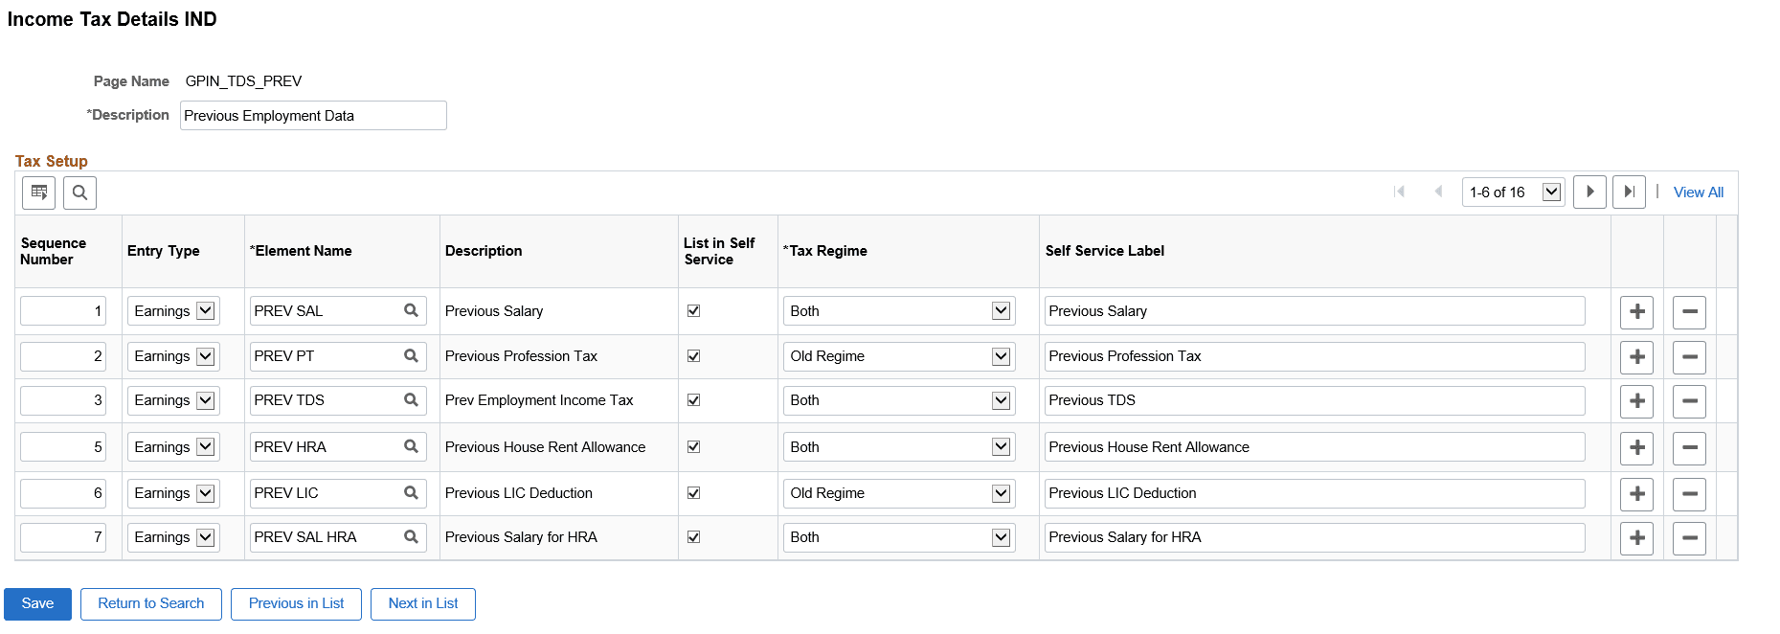Click the Find magnifier icon in the grid toolbar
This screenshot has height=634, width=1780.
(79, 192)
